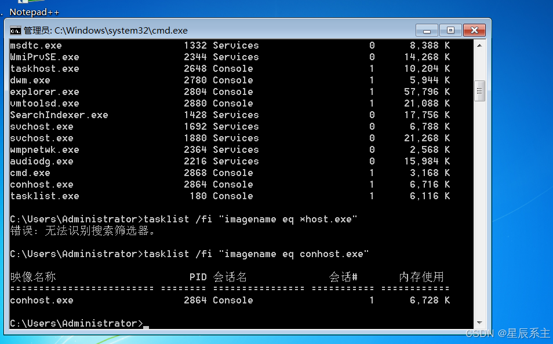
Task: Click the final command prompt line
Action: coord(79,324)
